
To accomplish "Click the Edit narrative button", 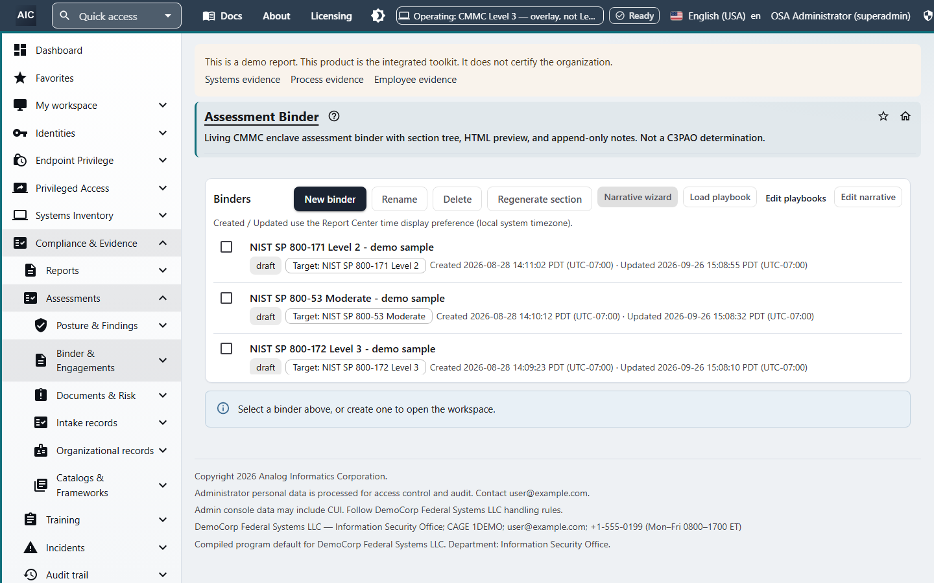I will pyautogui.click(x=868, y=197).
